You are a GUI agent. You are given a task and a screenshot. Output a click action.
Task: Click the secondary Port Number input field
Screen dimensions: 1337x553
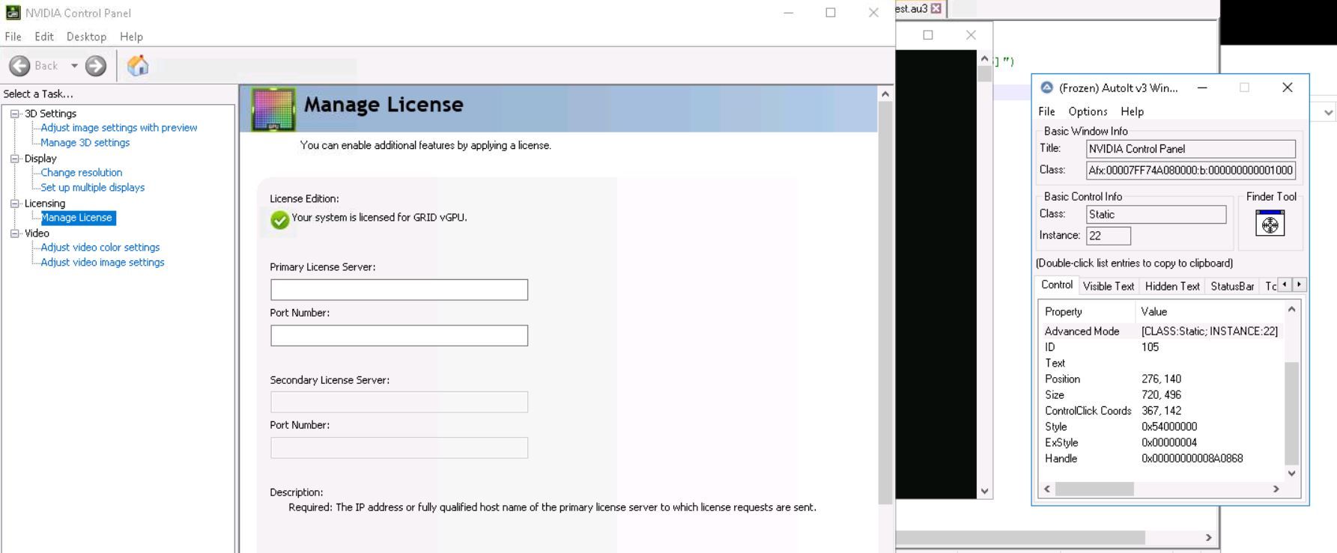(x=399, y=447)
